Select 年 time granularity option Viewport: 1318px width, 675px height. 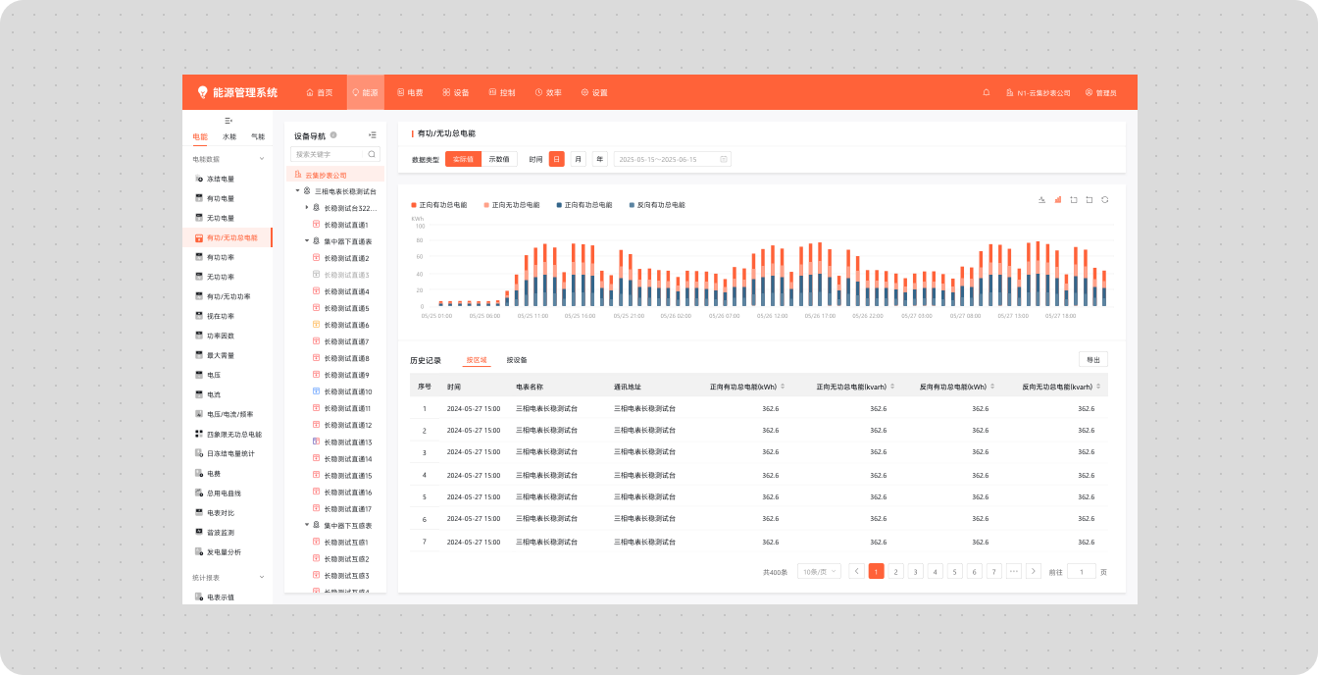[599, 159]
